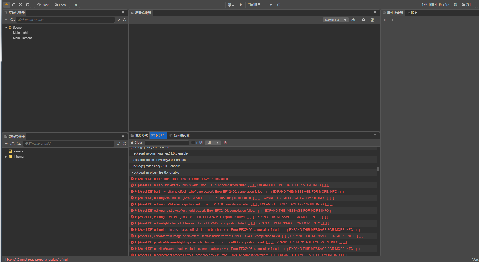Open the hierarchy panel menu icon
The width and height of the screenshot is (479, 262).
[123, 12]
